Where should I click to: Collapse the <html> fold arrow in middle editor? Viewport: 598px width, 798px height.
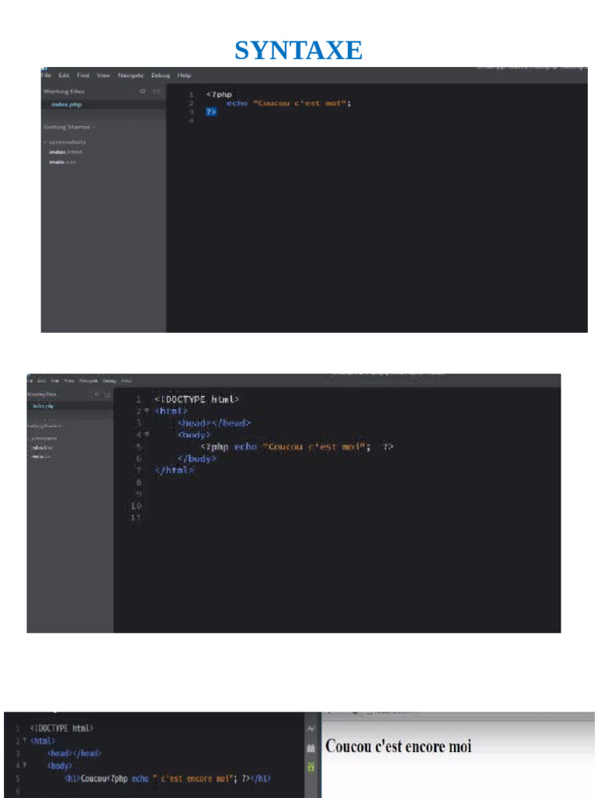[147, 411]
